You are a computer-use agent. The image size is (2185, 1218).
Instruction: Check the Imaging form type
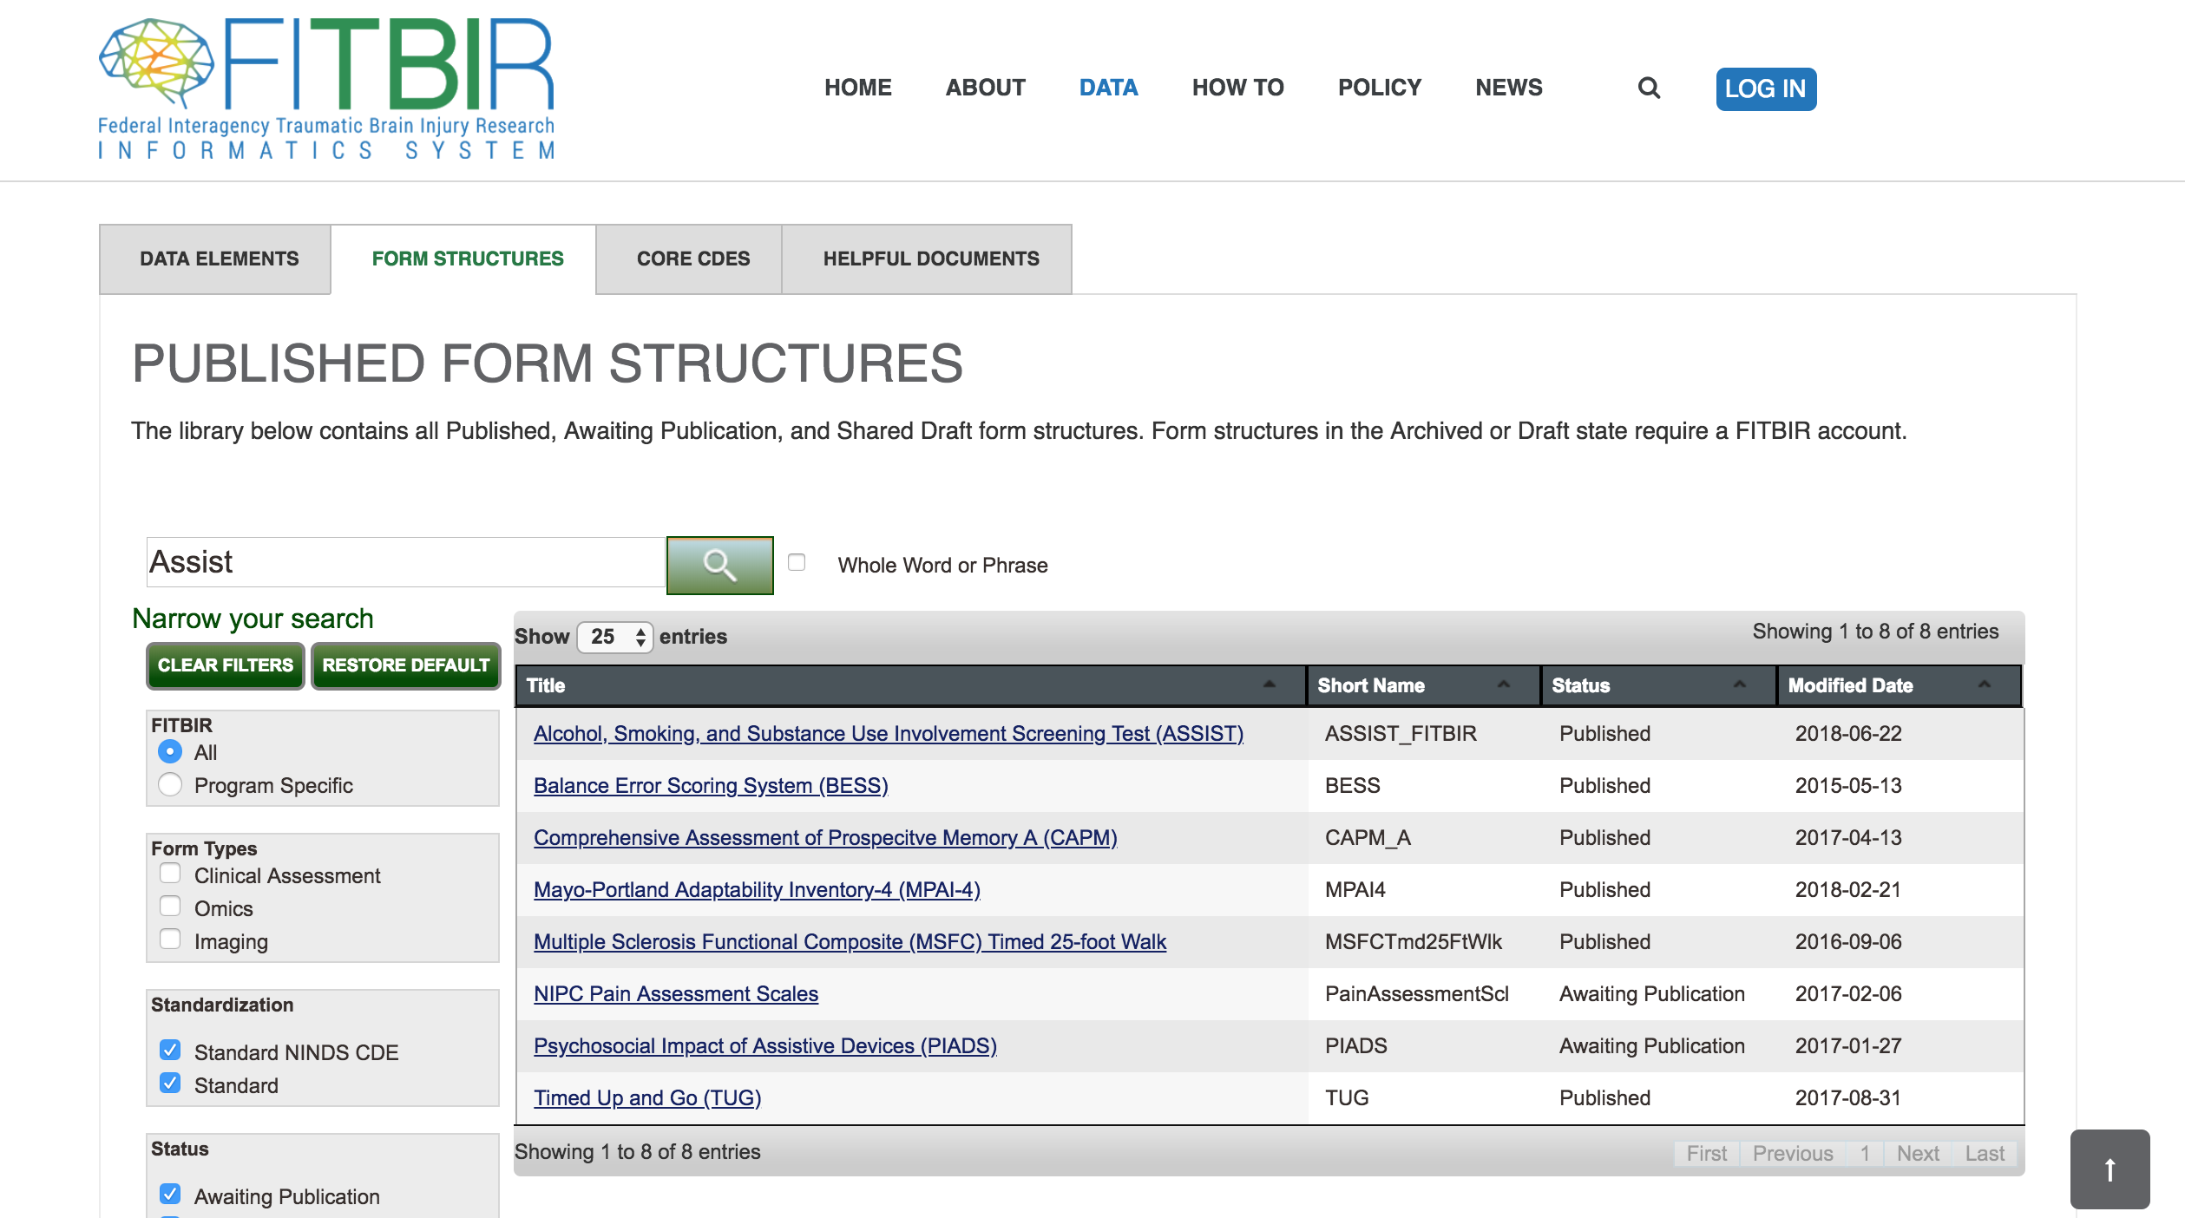coord(170,940)
